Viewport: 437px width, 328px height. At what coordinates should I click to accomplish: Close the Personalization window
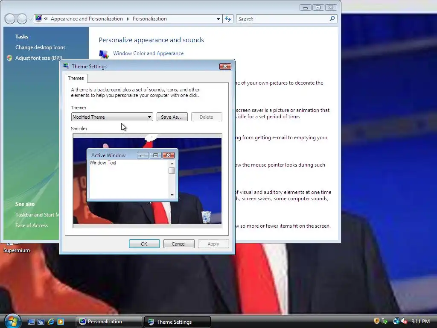point(331,8)
